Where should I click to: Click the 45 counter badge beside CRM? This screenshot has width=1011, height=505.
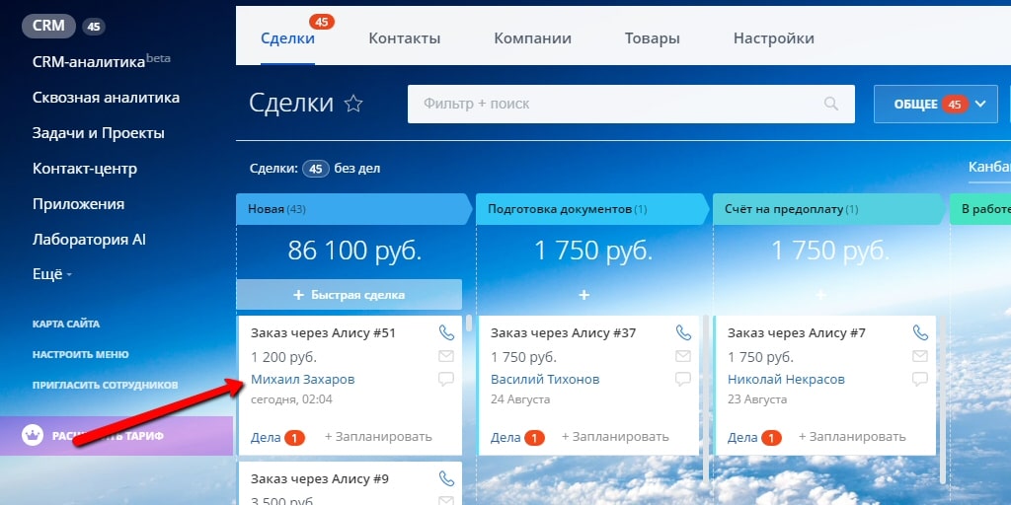tap(94, 27)
